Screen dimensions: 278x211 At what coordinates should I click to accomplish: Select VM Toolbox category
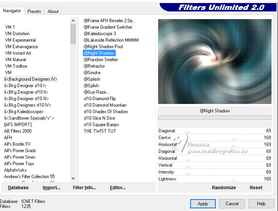point(16,66)
